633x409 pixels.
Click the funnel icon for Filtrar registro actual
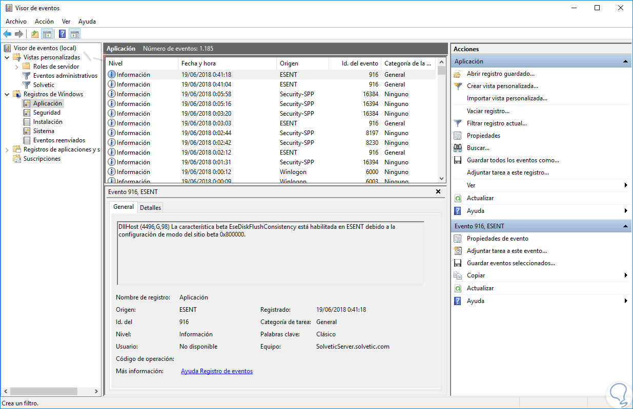click(458, 123)
